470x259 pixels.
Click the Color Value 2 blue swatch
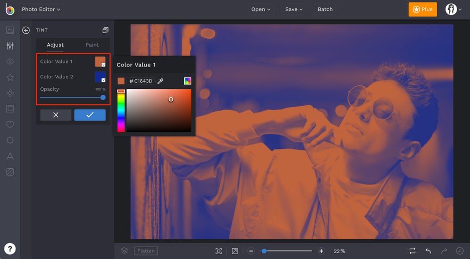point(100,77)
